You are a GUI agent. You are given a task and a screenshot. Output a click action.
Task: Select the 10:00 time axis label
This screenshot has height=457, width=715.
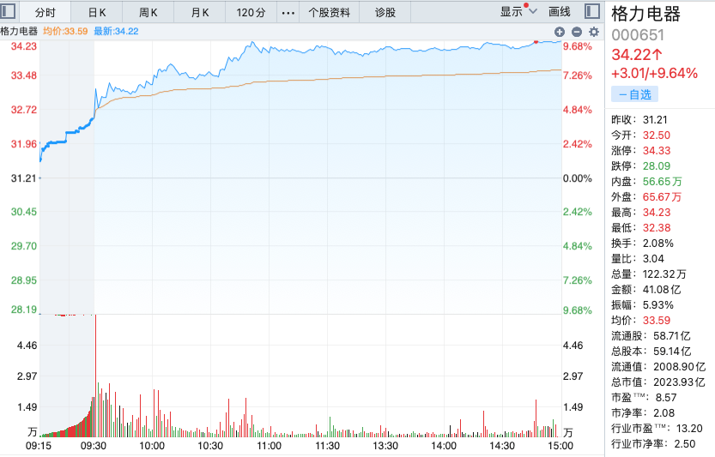(152, 446)
